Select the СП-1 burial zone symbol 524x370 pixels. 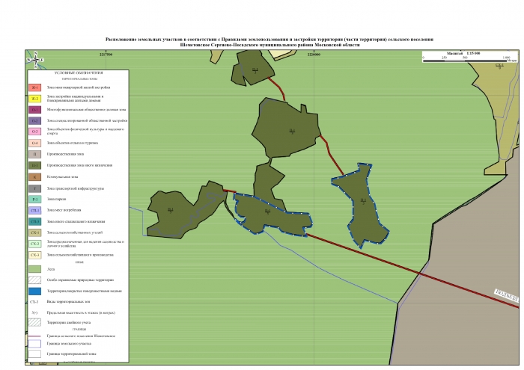click(x=35, y=211)
